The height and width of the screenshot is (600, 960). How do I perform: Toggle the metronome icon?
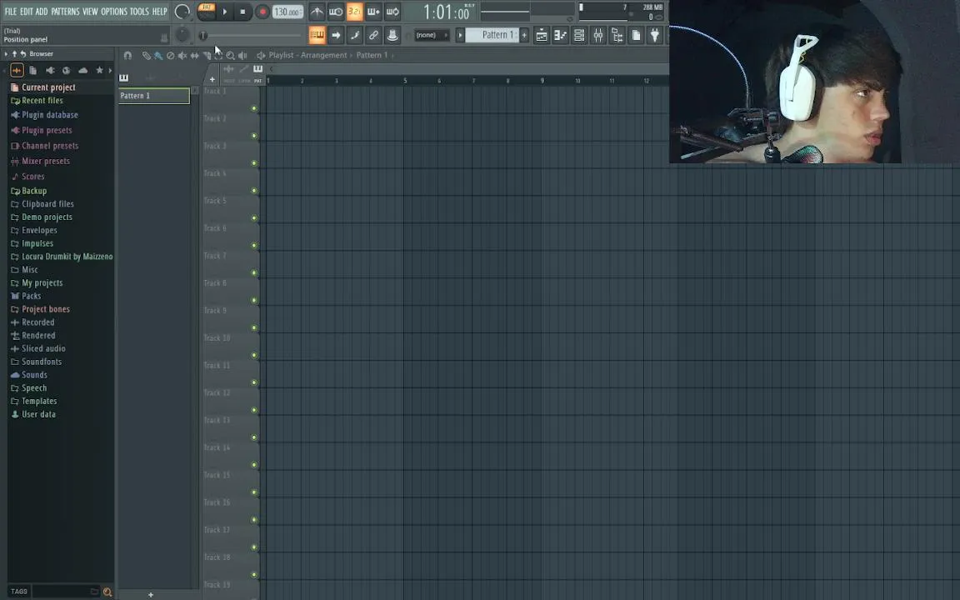coord(317,12)
